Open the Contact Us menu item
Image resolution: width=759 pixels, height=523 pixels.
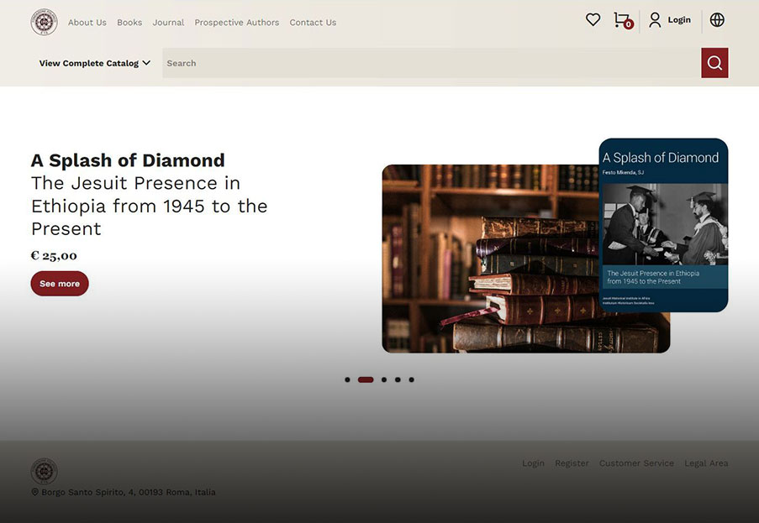click(313, 22)
